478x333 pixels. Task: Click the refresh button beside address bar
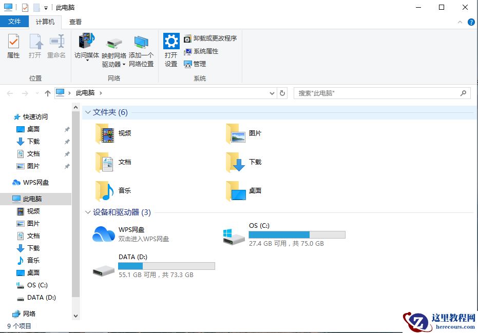282,93
